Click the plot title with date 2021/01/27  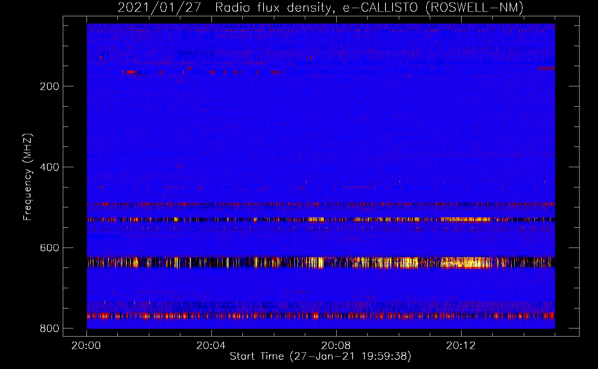pyautogui.click(x=320, y=7)
